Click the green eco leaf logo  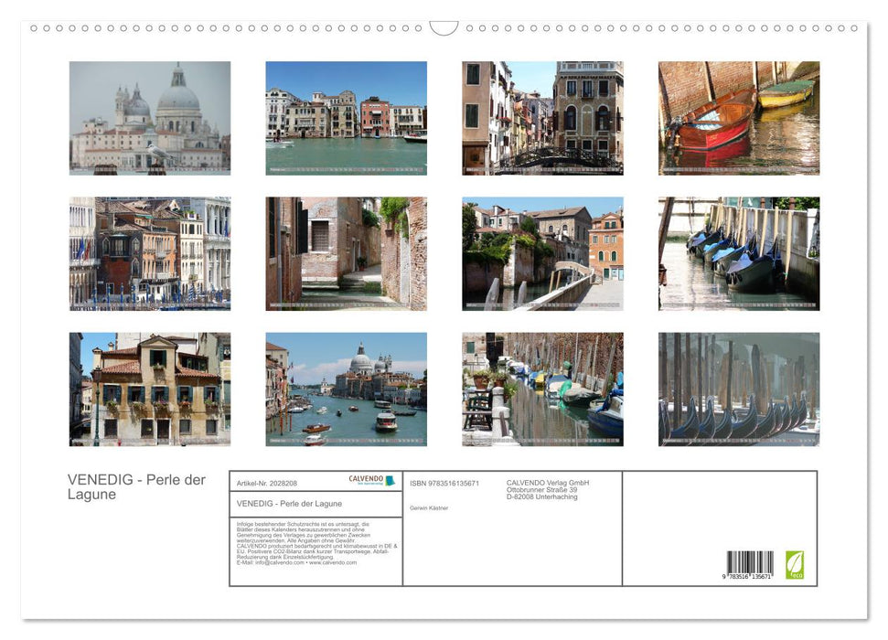(x=796, y=565)
